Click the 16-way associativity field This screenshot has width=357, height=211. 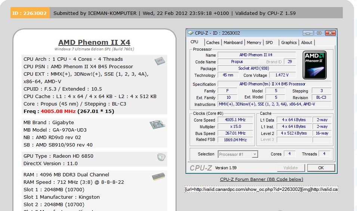point(322,133)
